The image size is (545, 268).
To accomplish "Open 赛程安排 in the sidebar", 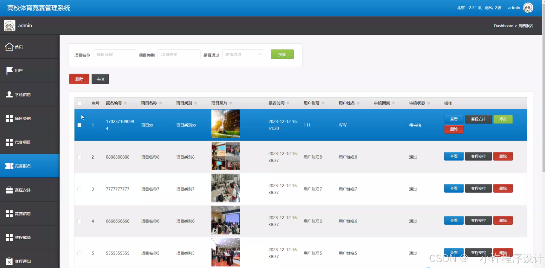I will point(30,190).
